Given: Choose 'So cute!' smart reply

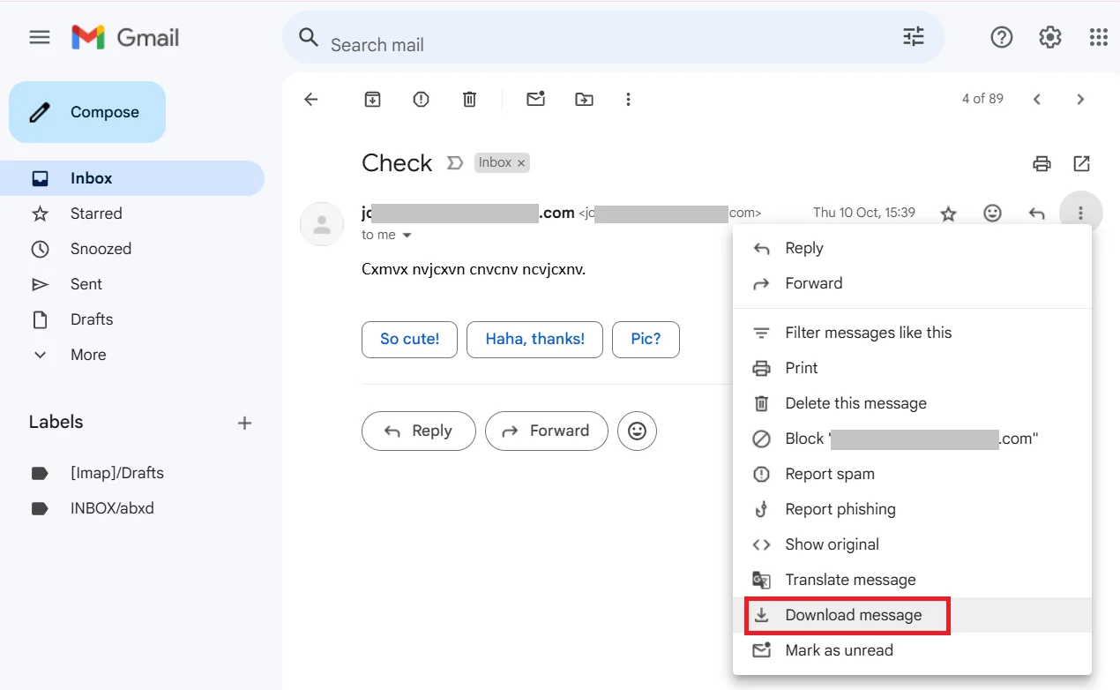Looking at the screenshot, I should tap(409, 340).
